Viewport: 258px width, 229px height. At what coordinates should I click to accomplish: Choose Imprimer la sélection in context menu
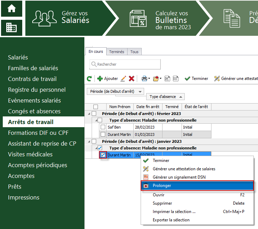click(x=197, y=212)
